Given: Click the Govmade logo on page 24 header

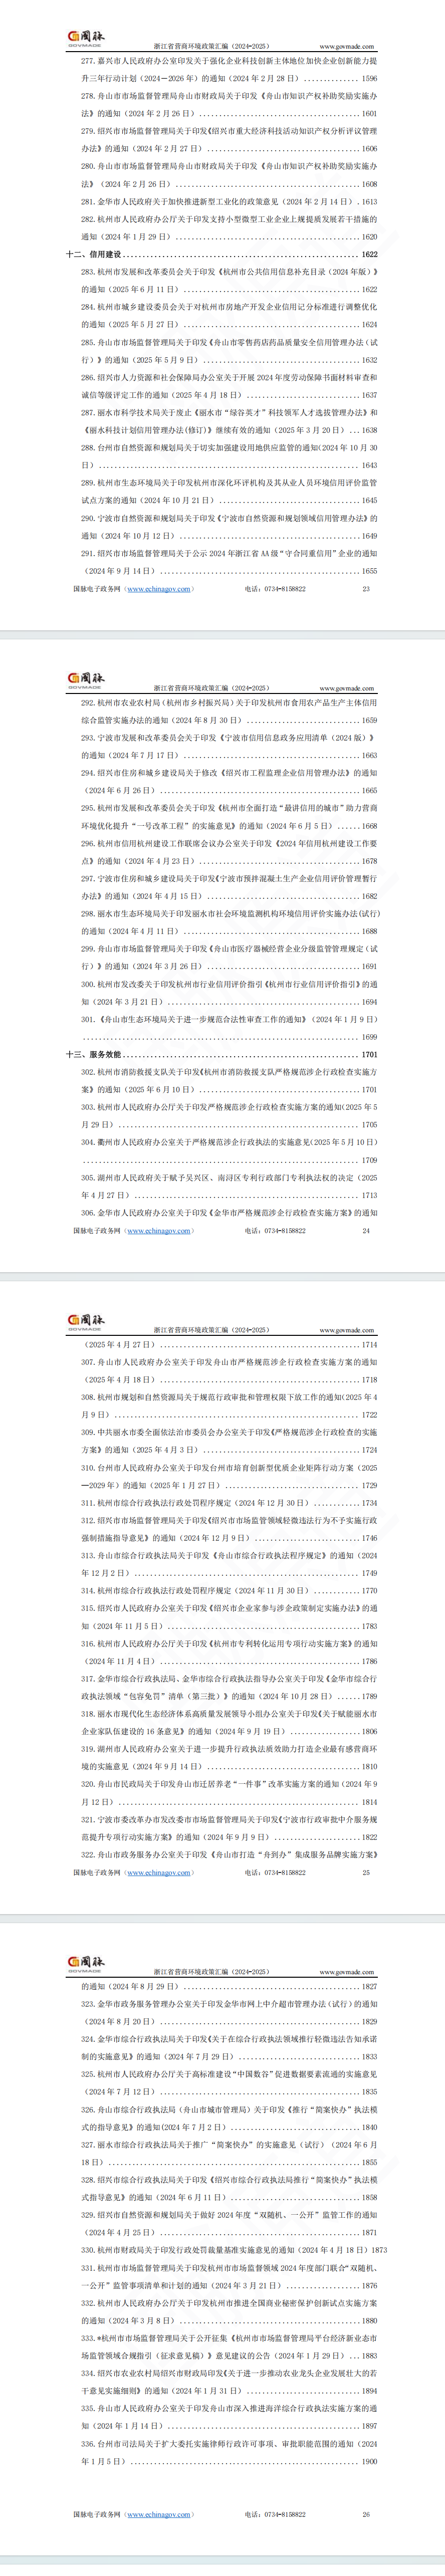Looking at the screenshot, I should [85, 680].
